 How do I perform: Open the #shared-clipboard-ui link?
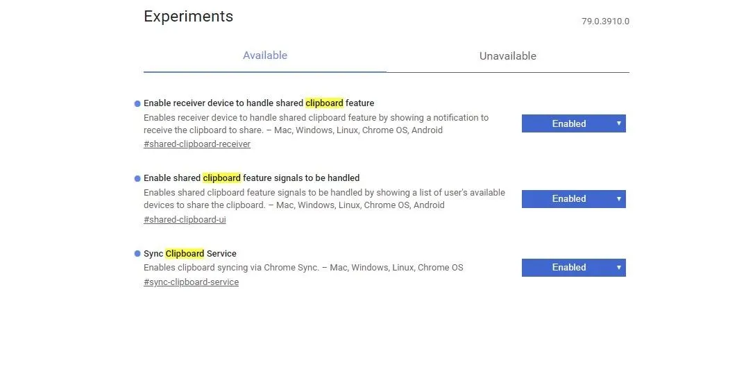[185, 220]
